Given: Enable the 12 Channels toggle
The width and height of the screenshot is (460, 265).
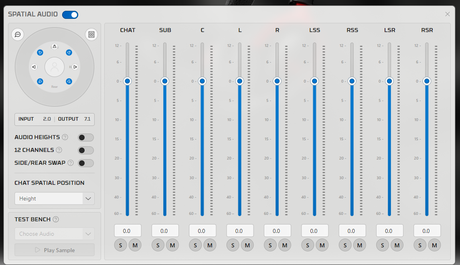Looking at the screenshot, I should tap(86, 150).
